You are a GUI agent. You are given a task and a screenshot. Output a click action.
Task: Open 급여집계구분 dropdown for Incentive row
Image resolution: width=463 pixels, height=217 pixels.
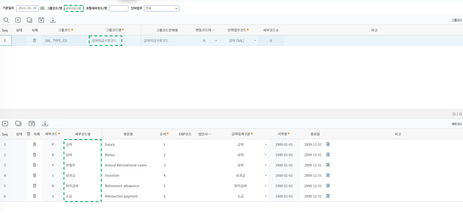pos(265,176)
